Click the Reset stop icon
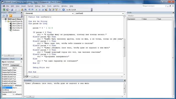176x99 pixels. click(43, 10)
